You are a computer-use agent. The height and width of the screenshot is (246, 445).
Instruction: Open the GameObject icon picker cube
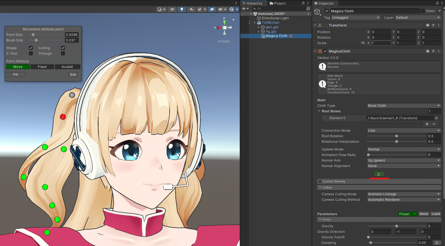tap(317, 12)
